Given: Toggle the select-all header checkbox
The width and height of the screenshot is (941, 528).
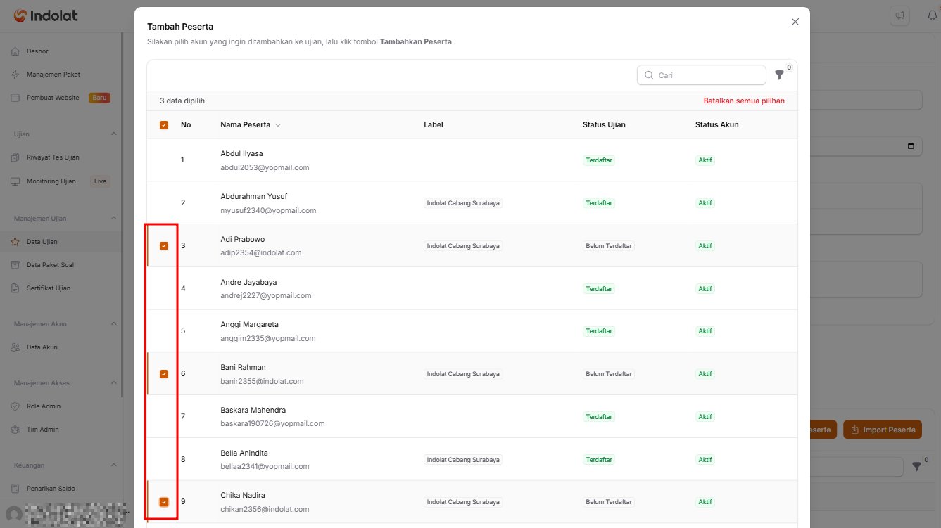Looking at the screenshot, I should (164, 125).
